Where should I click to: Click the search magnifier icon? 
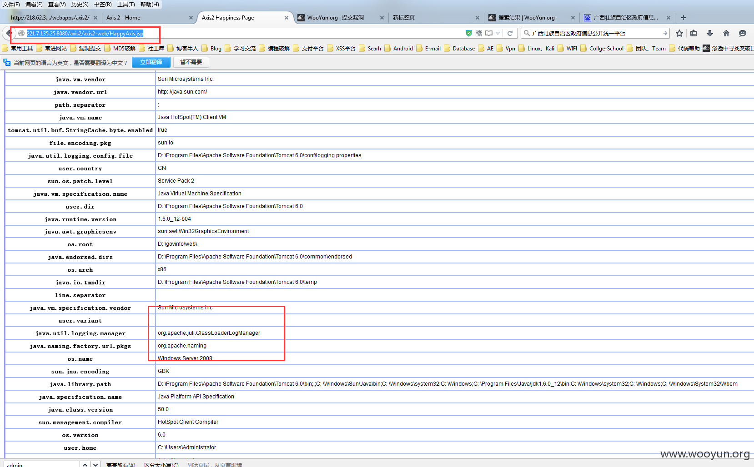[527, 33]
